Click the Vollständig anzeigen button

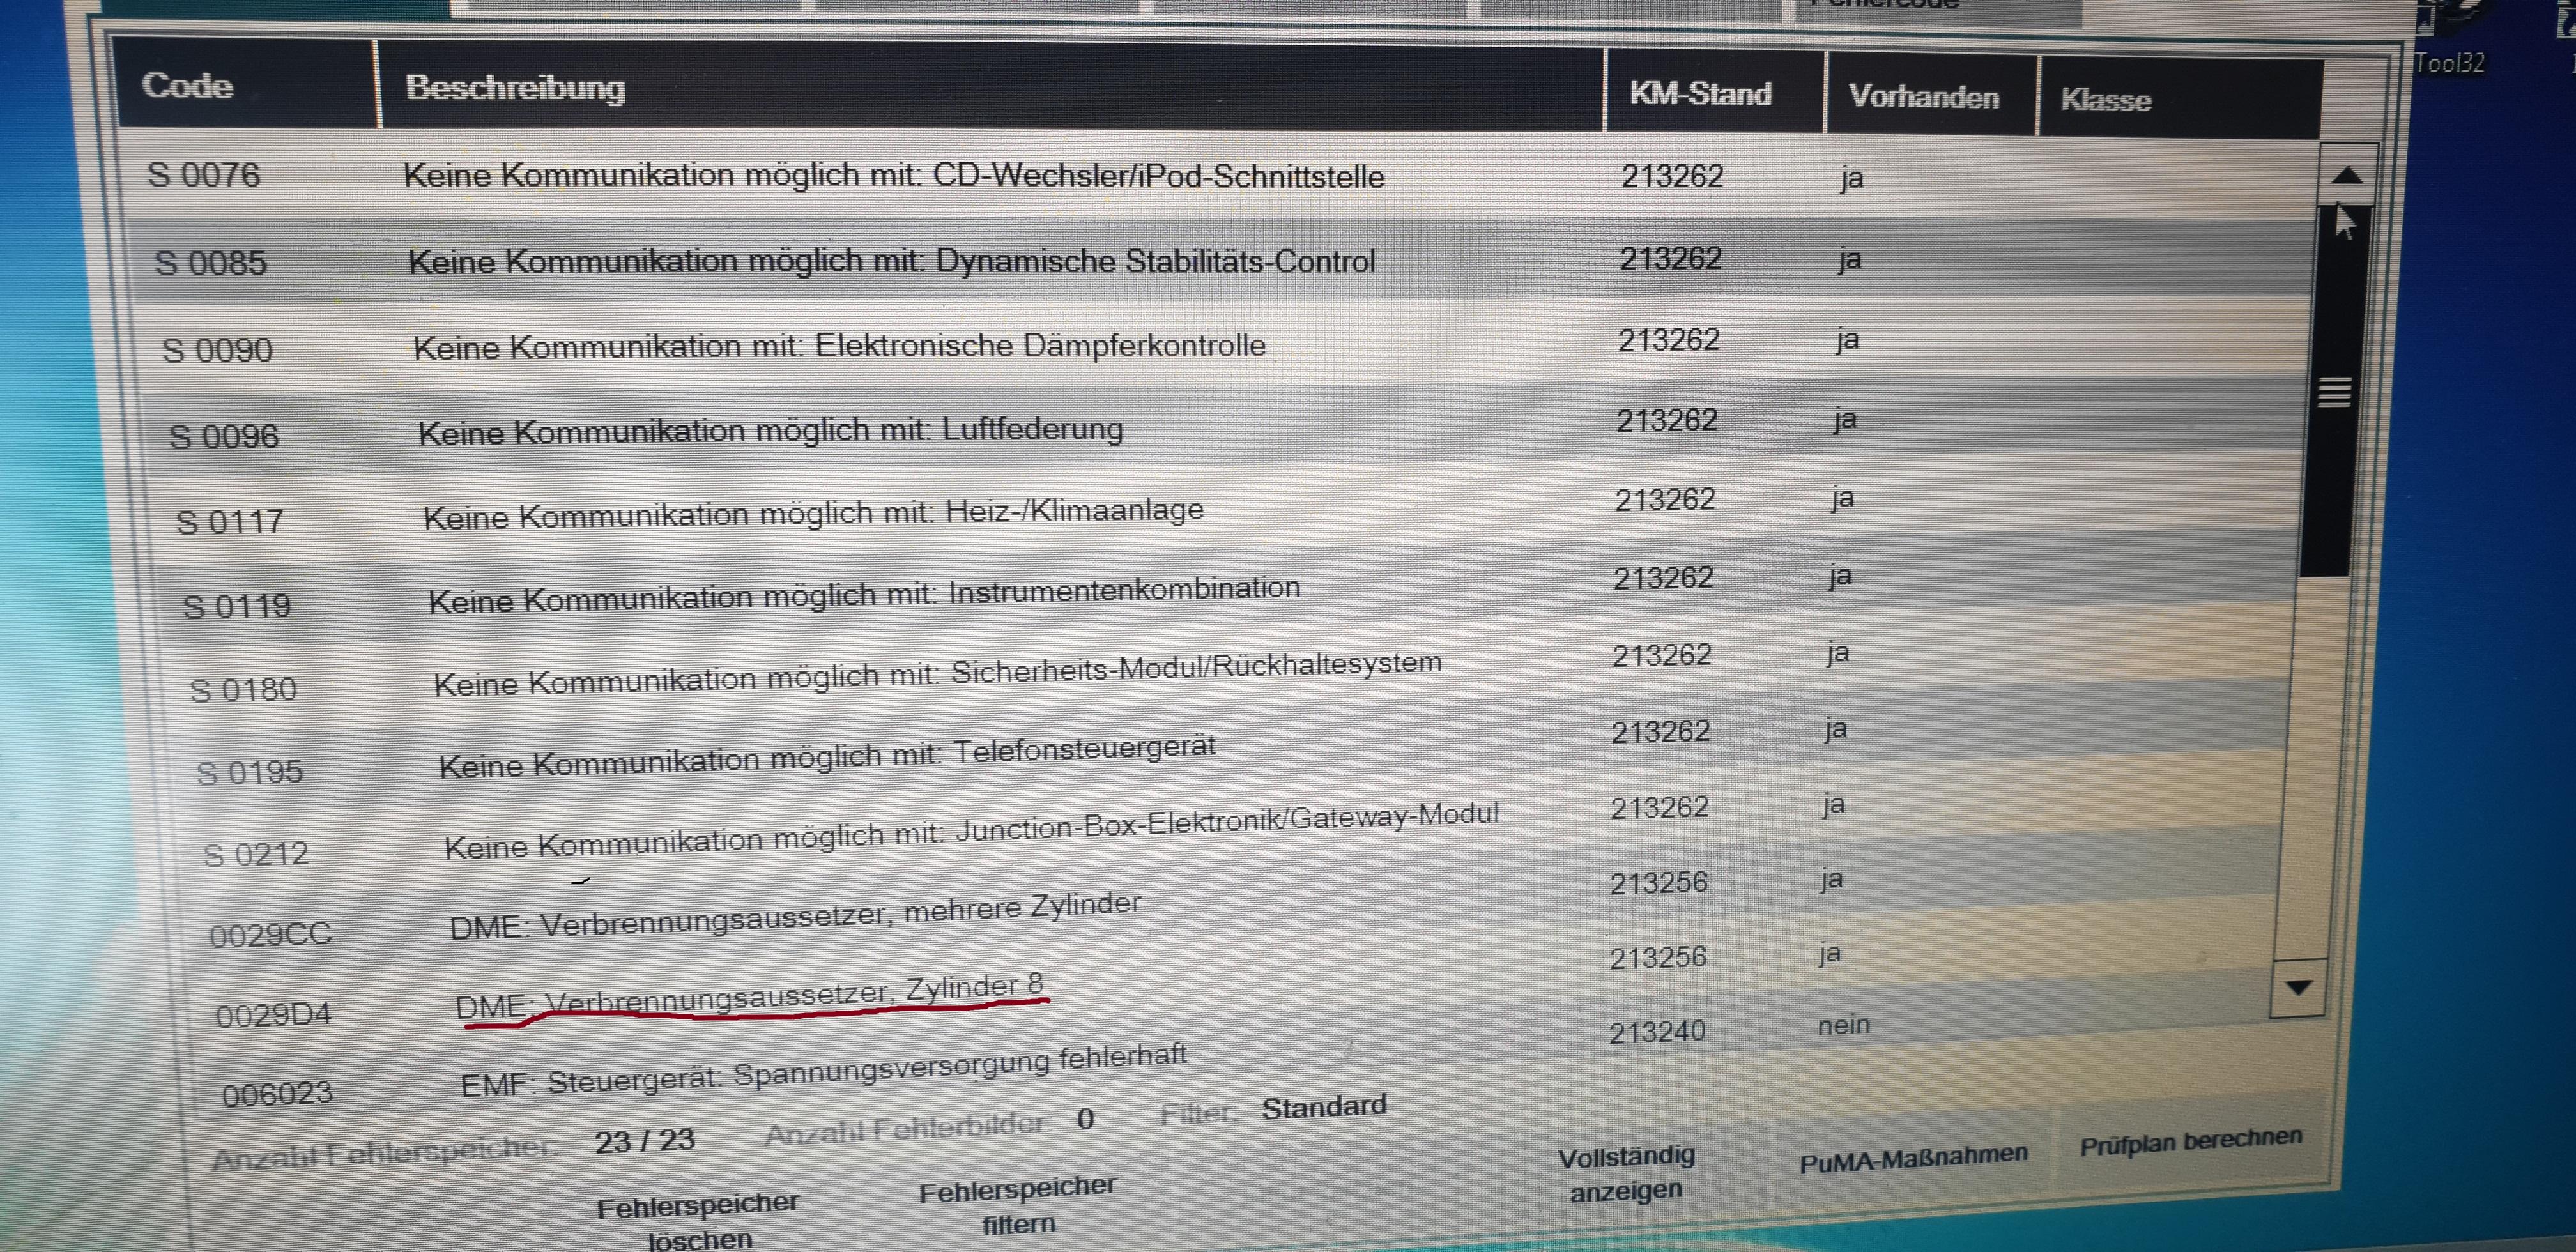1626,1173
